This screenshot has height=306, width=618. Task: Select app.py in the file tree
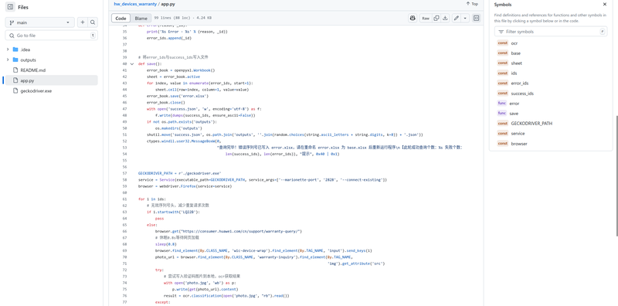(x=52, y=80)
